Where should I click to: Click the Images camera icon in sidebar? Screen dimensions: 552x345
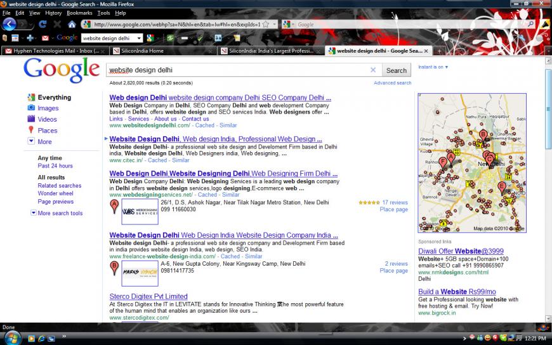(x=31, y=108)
